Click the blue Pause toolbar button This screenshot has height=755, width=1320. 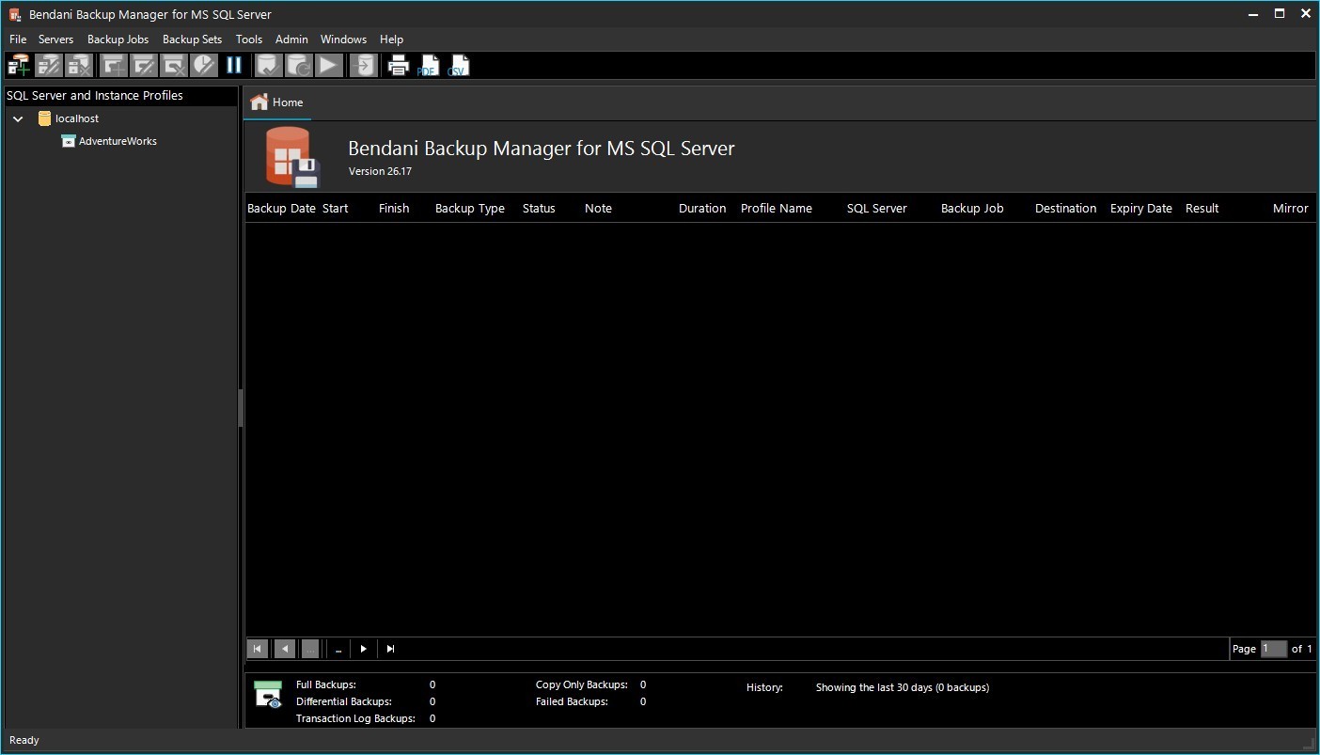234,65
